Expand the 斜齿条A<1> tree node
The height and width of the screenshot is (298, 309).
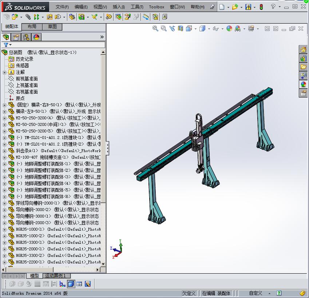pos(4,151)
